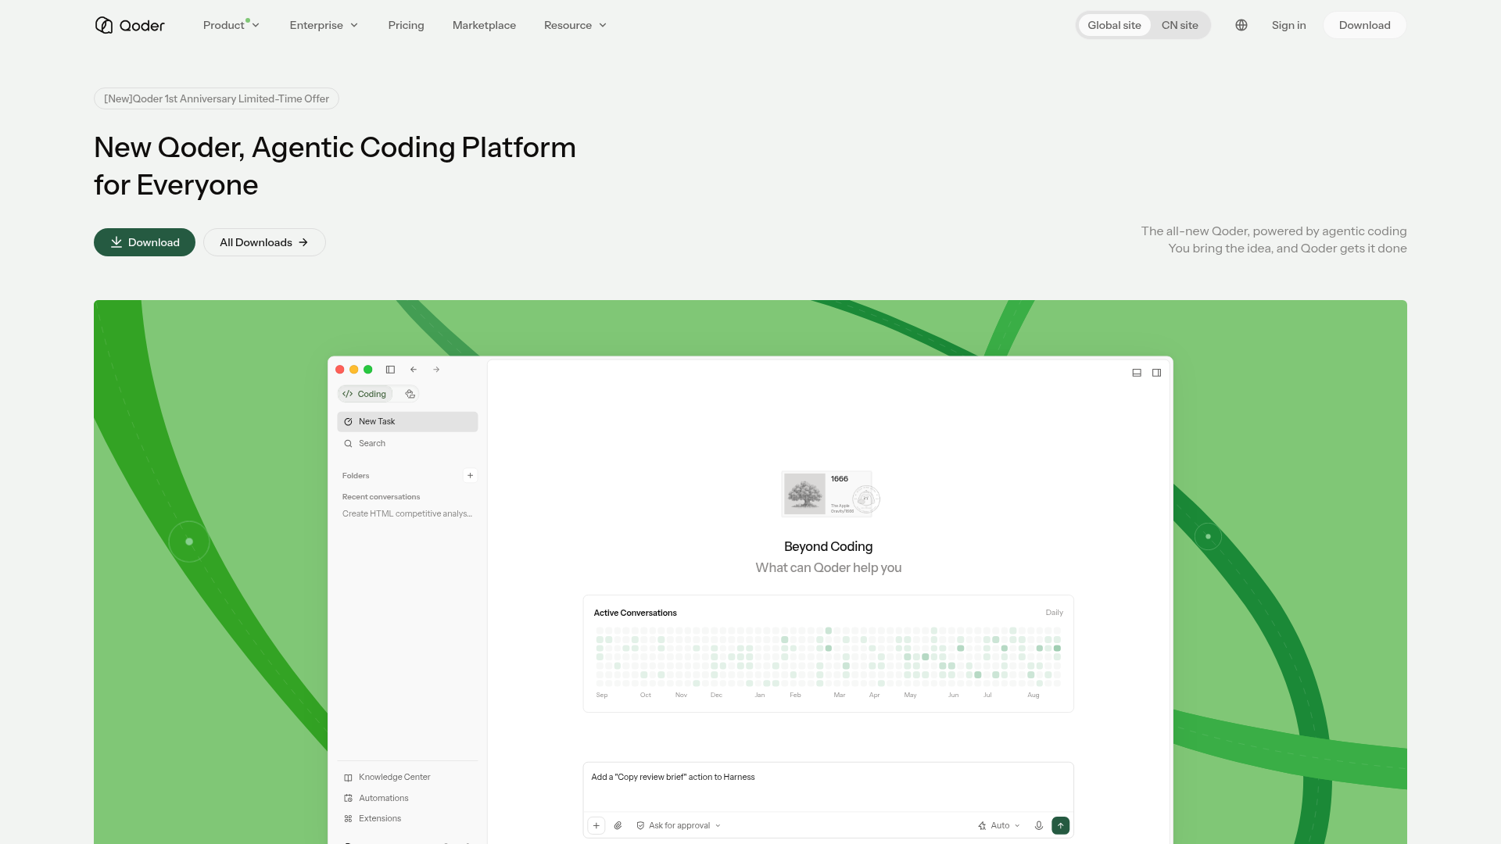Click the prompt text input area
1501x844 pixels.
(x=828, y=786)
